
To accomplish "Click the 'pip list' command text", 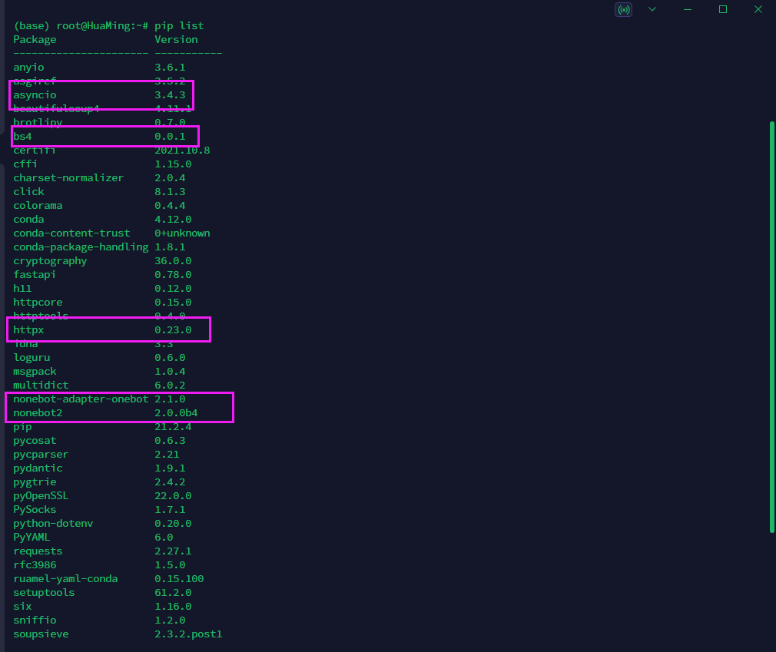I will (179, 25).
